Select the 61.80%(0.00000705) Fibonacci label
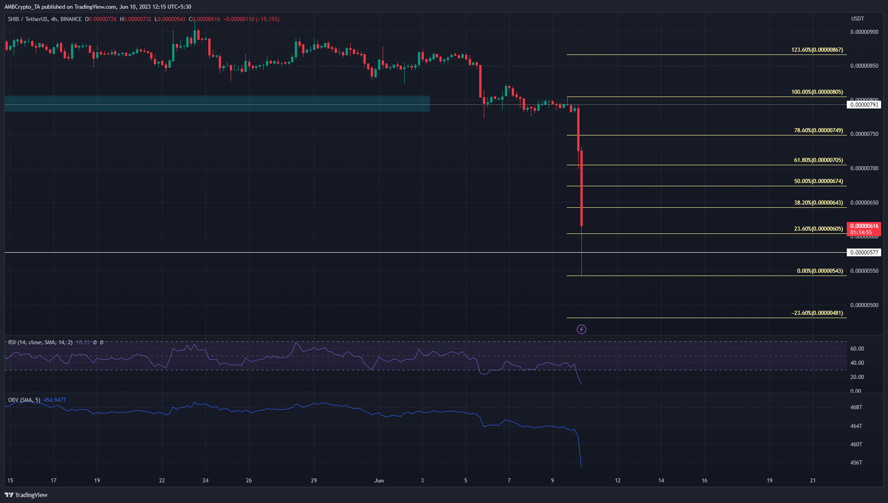 pos(818,160)
